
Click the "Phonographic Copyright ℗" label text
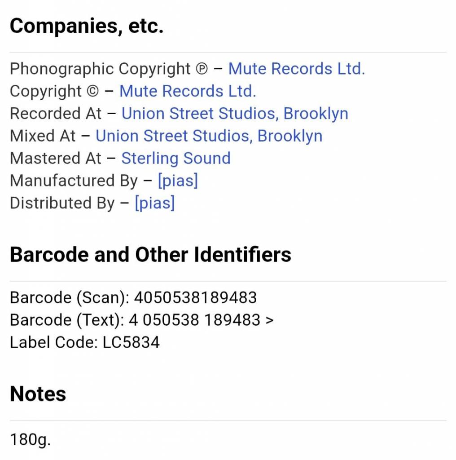(x=109, y=69)
